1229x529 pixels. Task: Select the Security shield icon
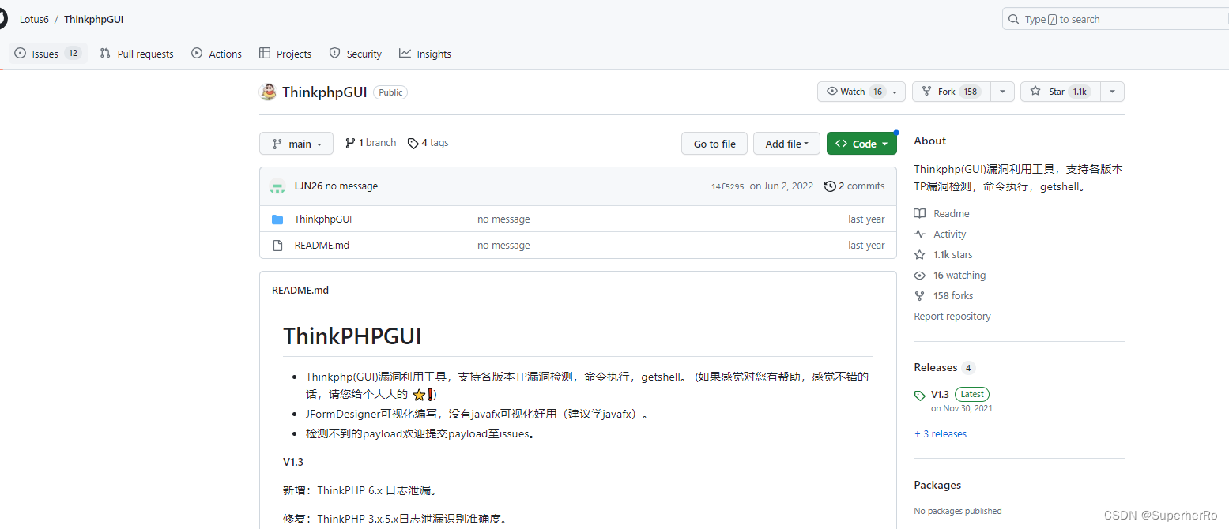coord(336,53)
